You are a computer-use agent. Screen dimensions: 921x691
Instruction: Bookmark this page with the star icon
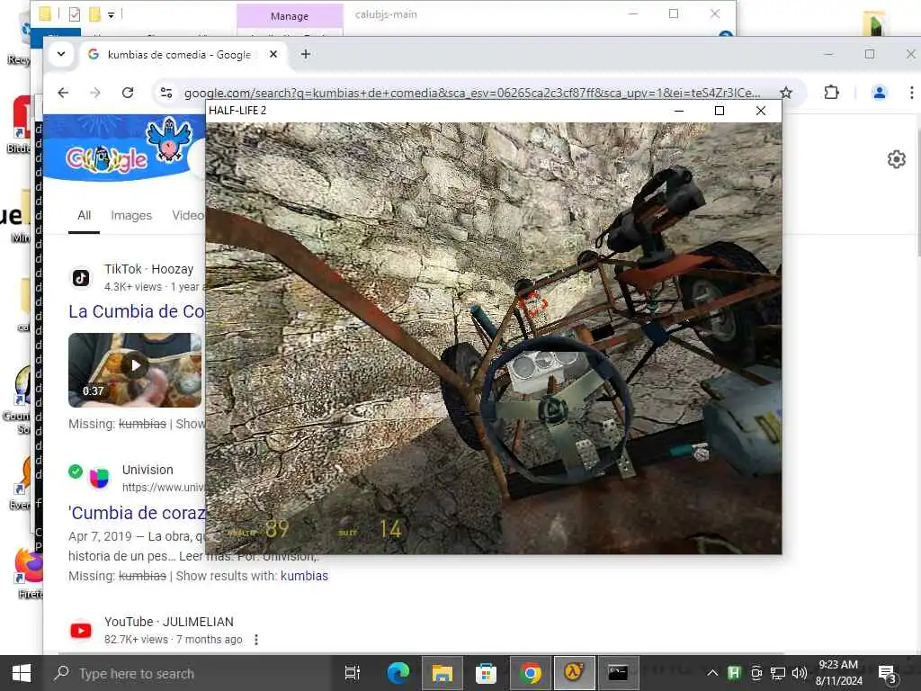pos(786,93)
